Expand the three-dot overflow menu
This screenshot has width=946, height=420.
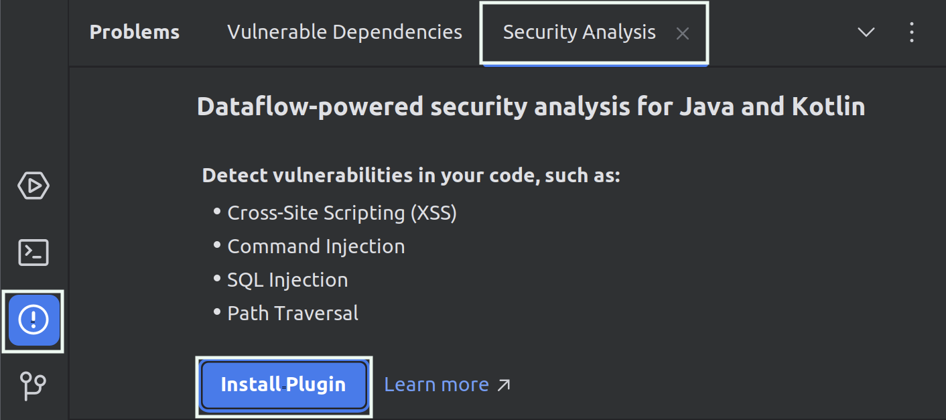912,31
